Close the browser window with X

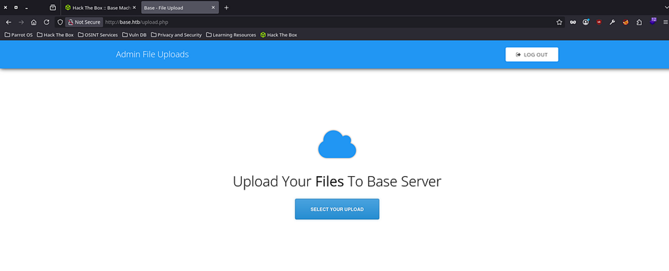(x=5, y=8)
